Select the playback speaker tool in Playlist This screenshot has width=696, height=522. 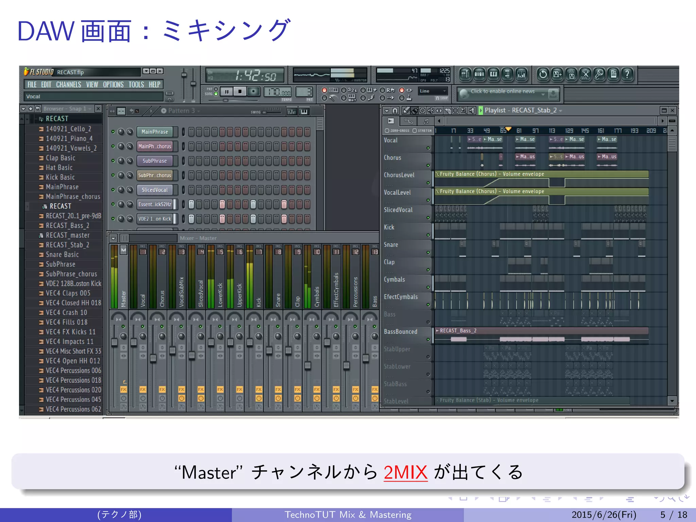pyautogui.click(x=472, y=110)
